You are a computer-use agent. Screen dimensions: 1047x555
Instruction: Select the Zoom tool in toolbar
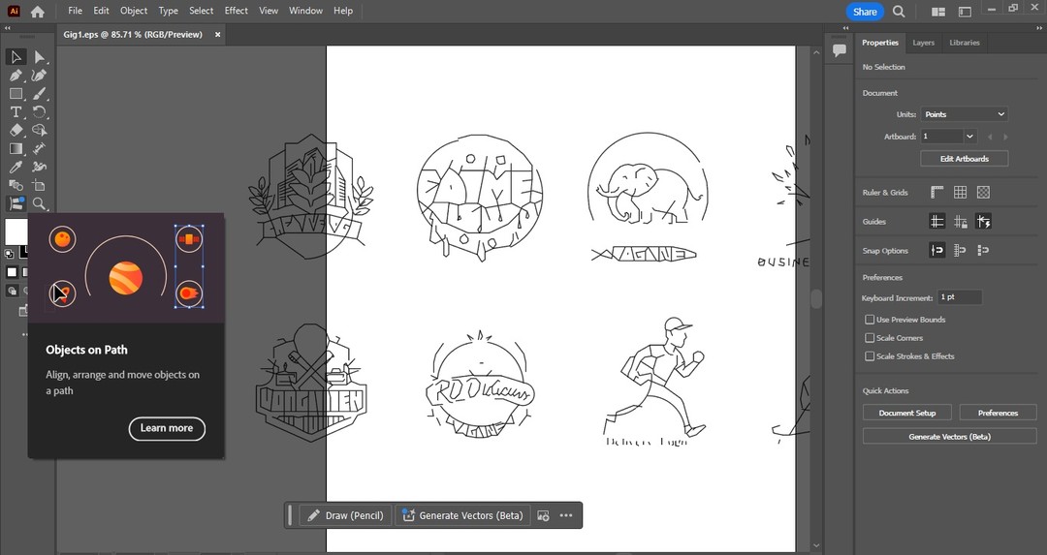(40, 203)
